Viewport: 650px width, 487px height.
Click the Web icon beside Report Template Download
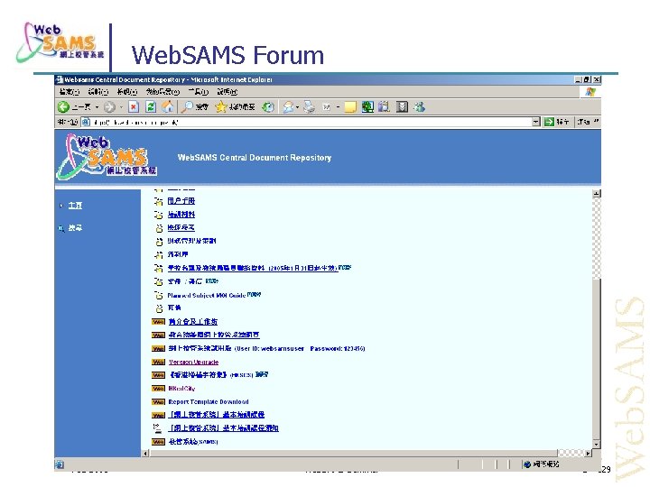coord(158,401)
